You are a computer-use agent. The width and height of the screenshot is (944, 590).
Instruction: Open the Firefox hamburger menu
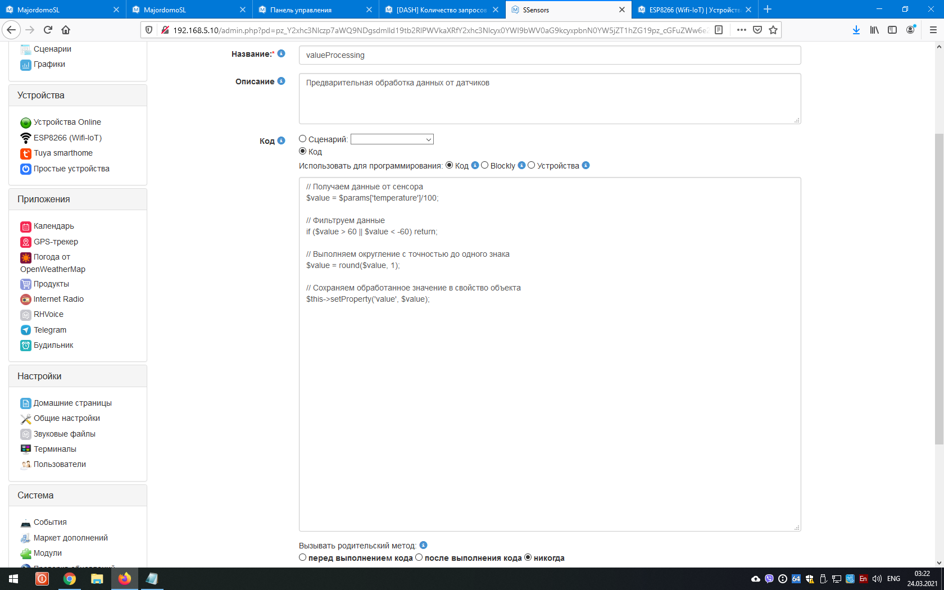click(933, 30)
